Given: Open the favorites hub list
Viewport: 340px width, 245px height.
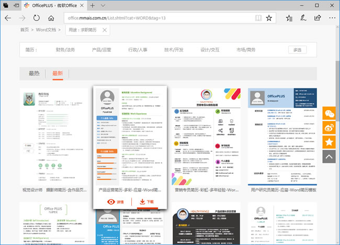Looking at the screenshot, I should coord(289,18).
